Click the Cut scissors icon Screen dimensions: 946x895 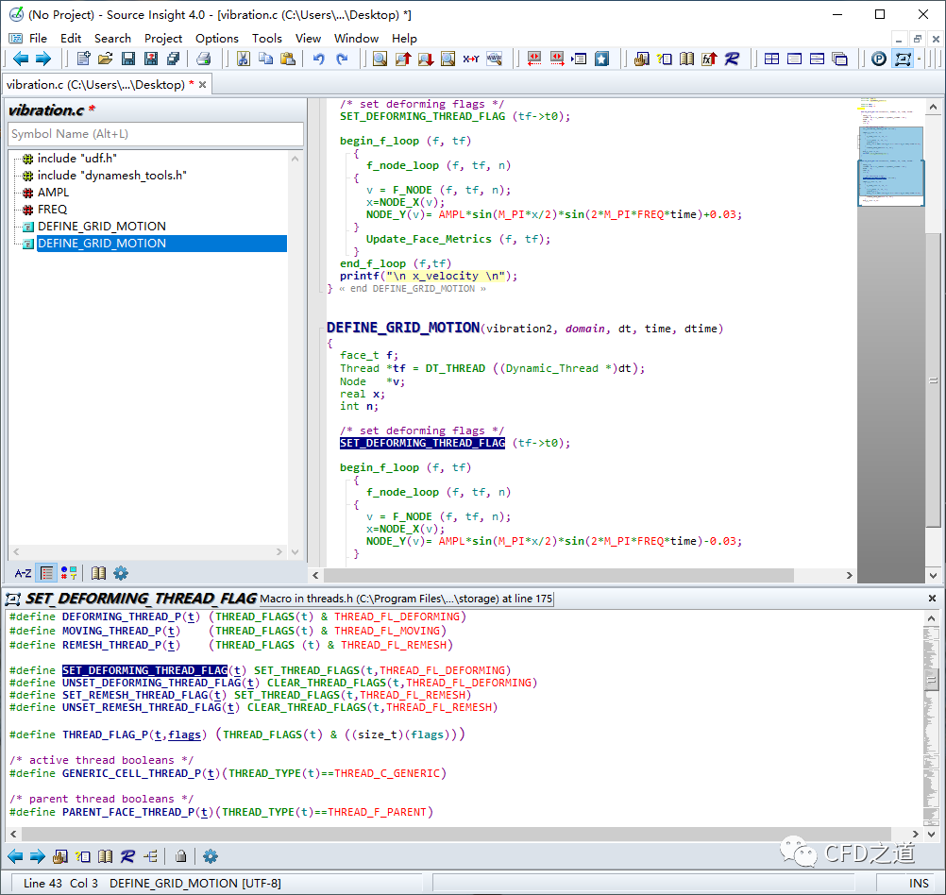[243, 59]
